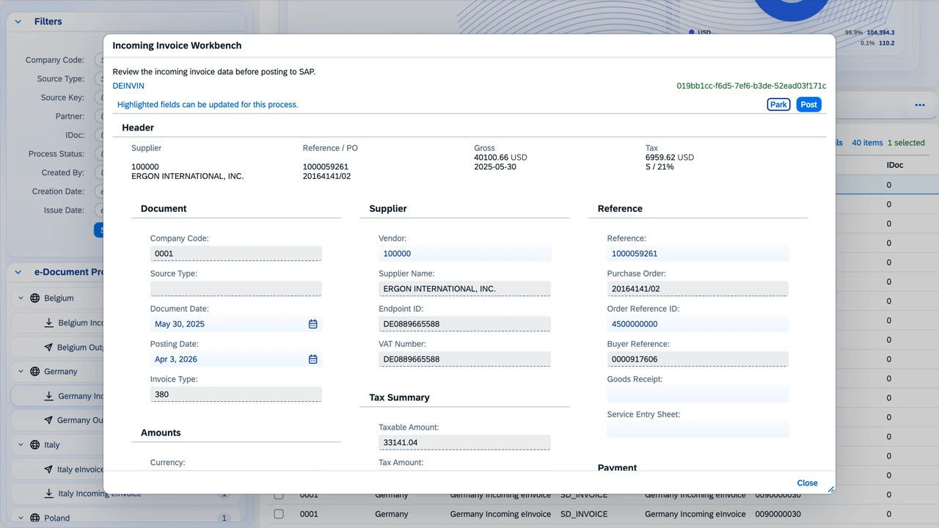Click header supplier name ERGON INTERNATIONAL, INC.
Image resolution: width=939 pixels, height=528 pixels.
(187, 177)
